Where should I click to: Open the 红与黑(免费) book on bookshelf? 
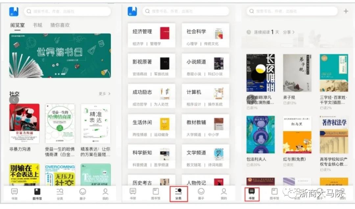pos(297,135)
